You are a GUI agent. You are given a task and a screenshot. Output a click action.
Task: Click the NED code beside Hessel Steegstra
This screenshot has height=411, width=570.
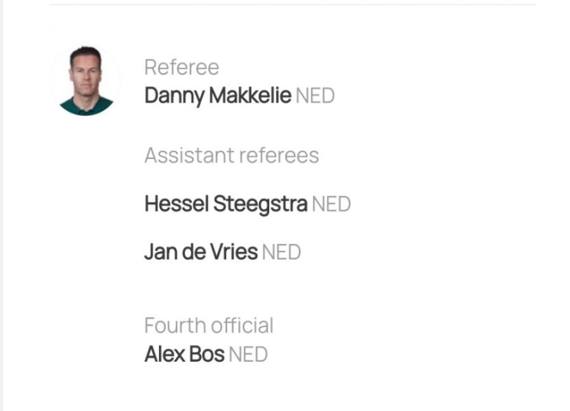click(x=331, y=204)
